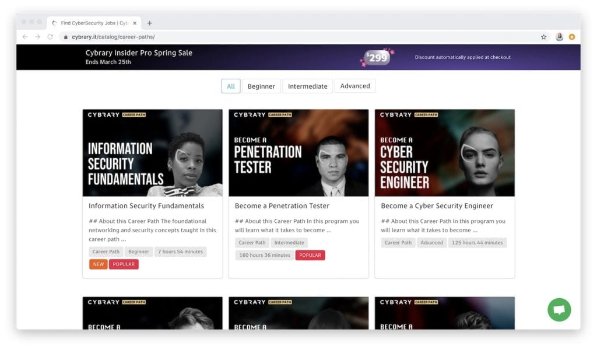Filter career paths by Advanced

(355, 86)
